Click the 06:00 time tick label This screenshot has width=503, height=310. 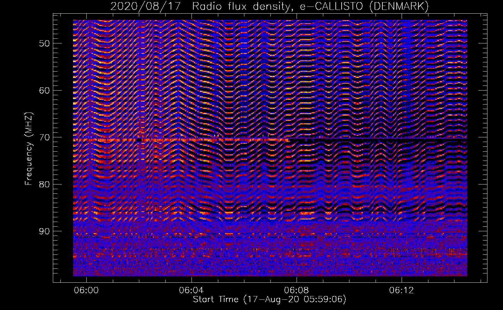(x=86, y=290)
